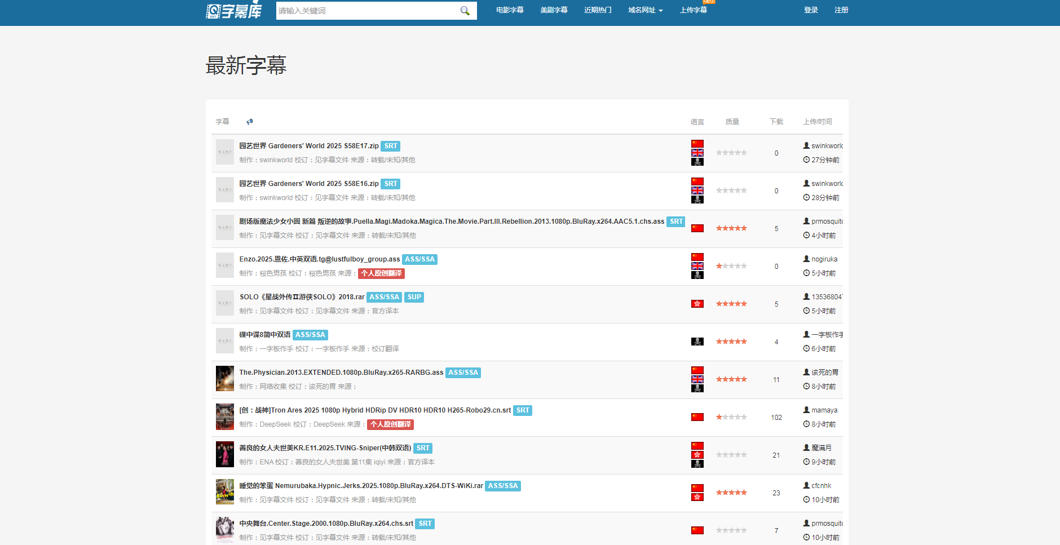Click the Chinese flag on the Madoka Magica row

697,228
